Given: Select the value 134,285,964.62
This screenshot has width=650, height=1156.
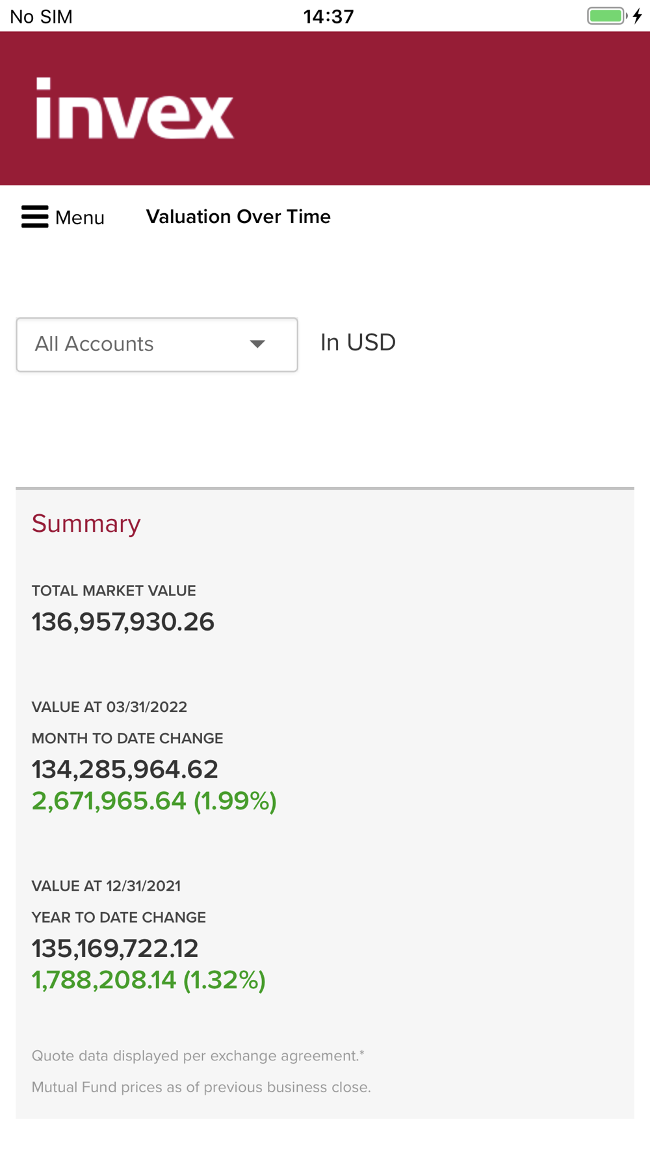Looking at the screenshot, I should [125, 770].
